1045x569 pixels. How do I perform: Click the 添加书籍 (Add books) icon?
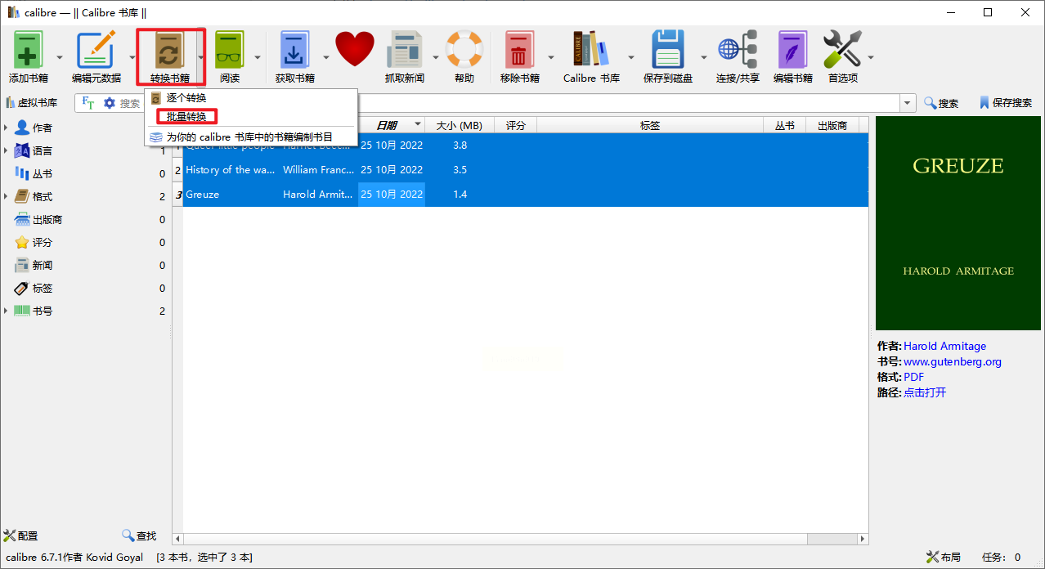[29, 52]
